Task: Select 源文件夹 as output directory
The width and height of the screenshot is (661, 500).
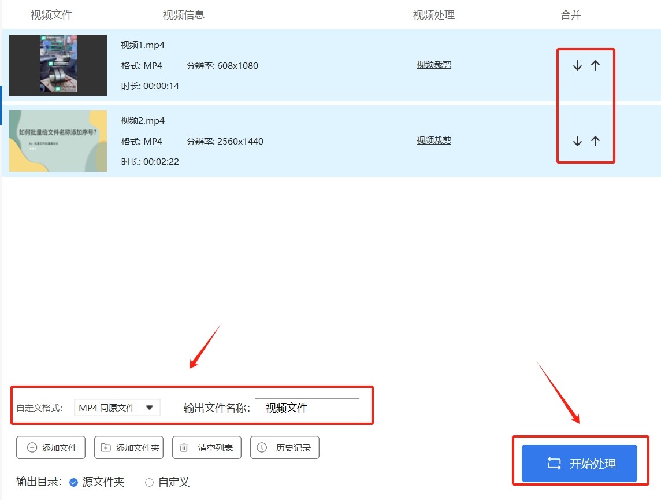Action: [x=73, y=482]
